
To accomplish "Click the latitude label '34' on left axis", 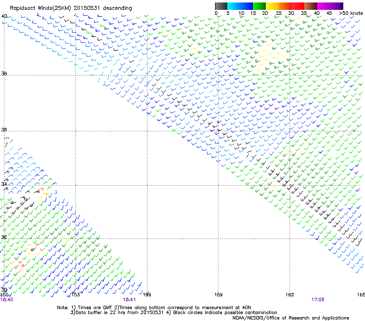I will 4,184.
